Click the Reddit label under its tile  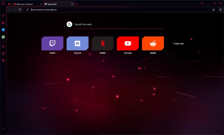coord(153,53)
